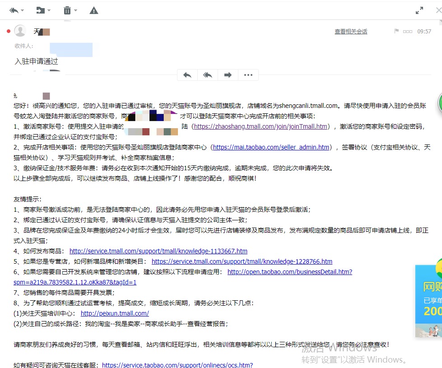Click the 网购 ad banner on the right
Viewport: 442px width, 368px height.
pos(428,301)
